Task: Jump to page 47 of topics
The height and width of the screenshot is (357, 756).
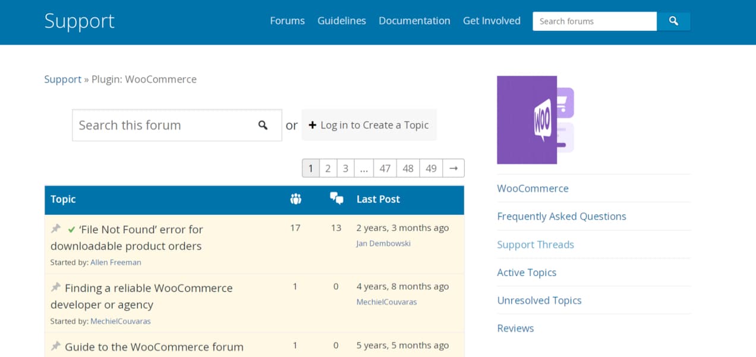Action: coord(385,168)
